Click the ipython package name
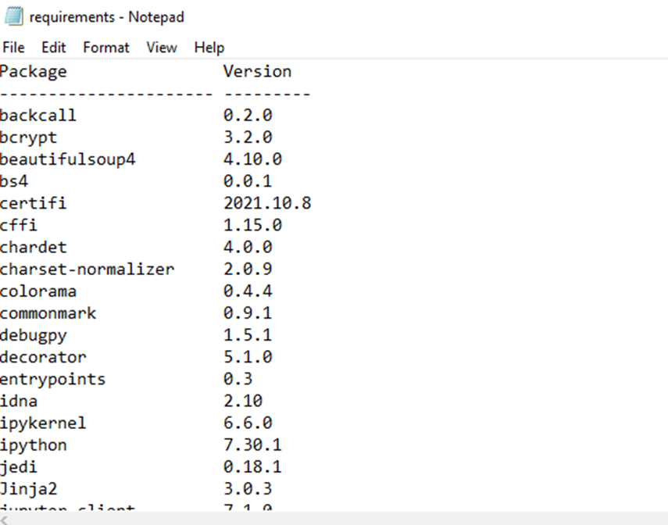 click(x=33, y=445)
